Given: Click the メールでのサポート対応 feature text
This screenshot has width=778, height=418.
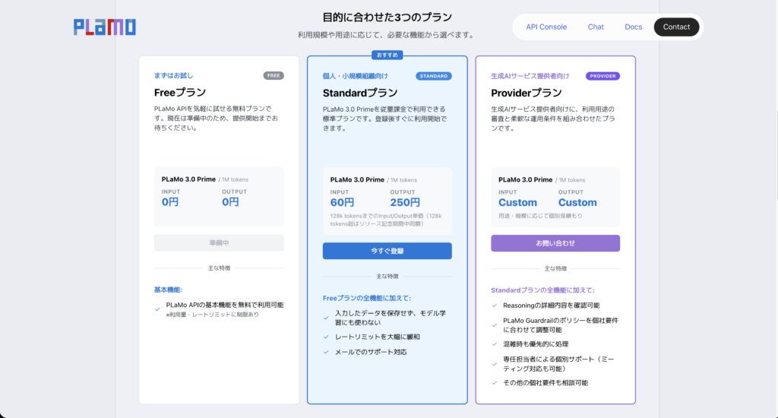Looking at the screenshot, I should tap(371, 352).
